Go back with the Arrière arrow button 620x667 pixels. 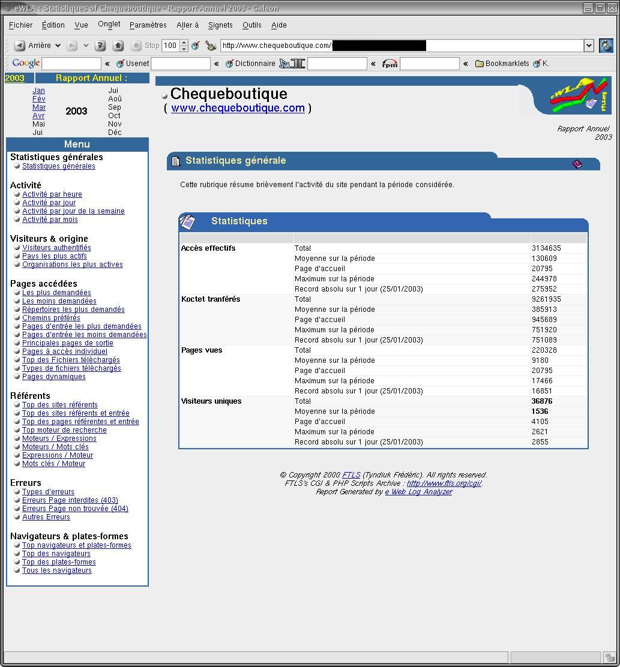point(20,45)
